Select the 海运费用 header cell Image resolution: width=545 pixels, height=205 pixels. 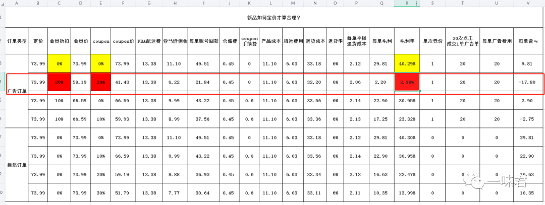click(293, 41)
